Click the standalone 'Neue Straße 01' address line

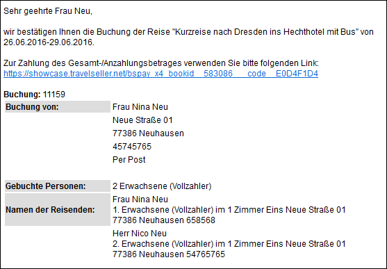tap(142, 120)
